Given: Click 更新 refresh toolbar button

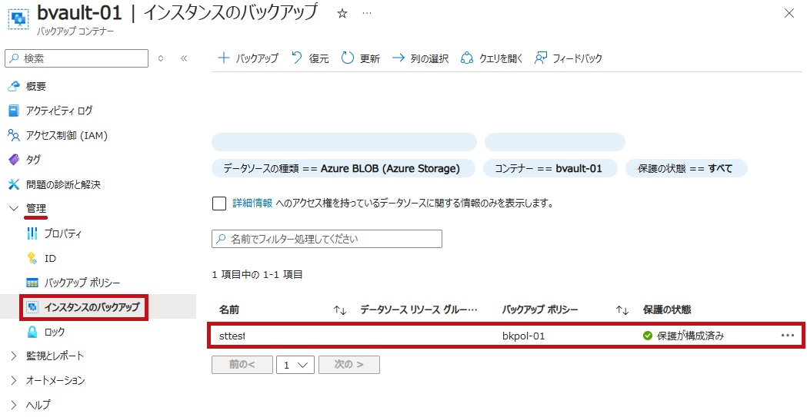Looking at the screenshot, I should 361,58.
